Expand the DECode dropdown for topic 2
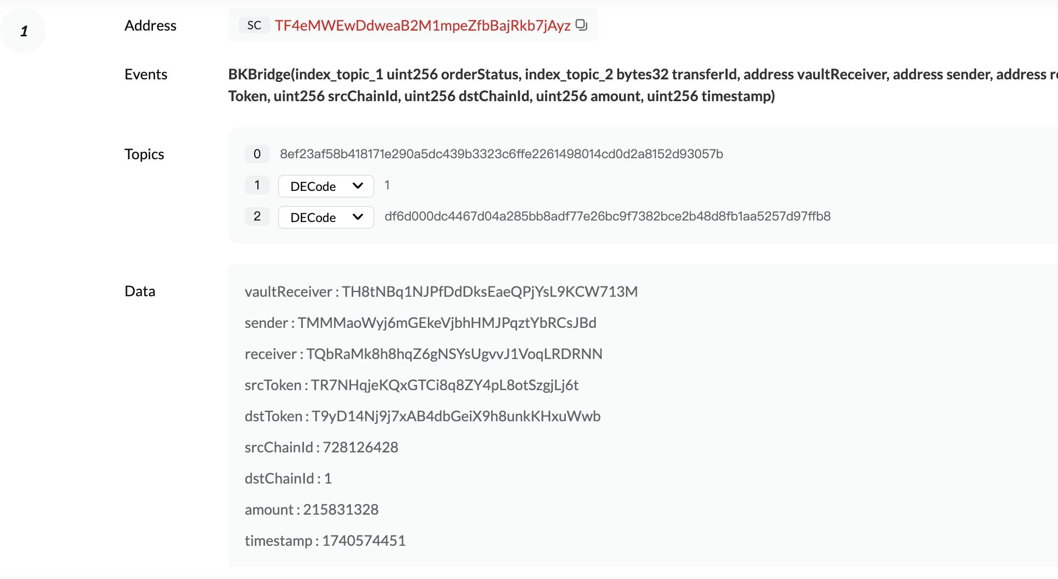 point(326,217)
